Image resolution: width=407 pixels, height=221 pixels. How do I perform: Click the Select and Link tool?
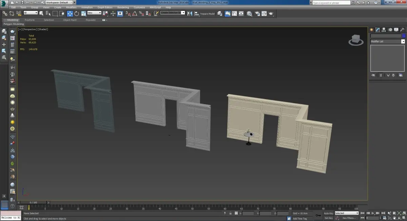point(5,14)
